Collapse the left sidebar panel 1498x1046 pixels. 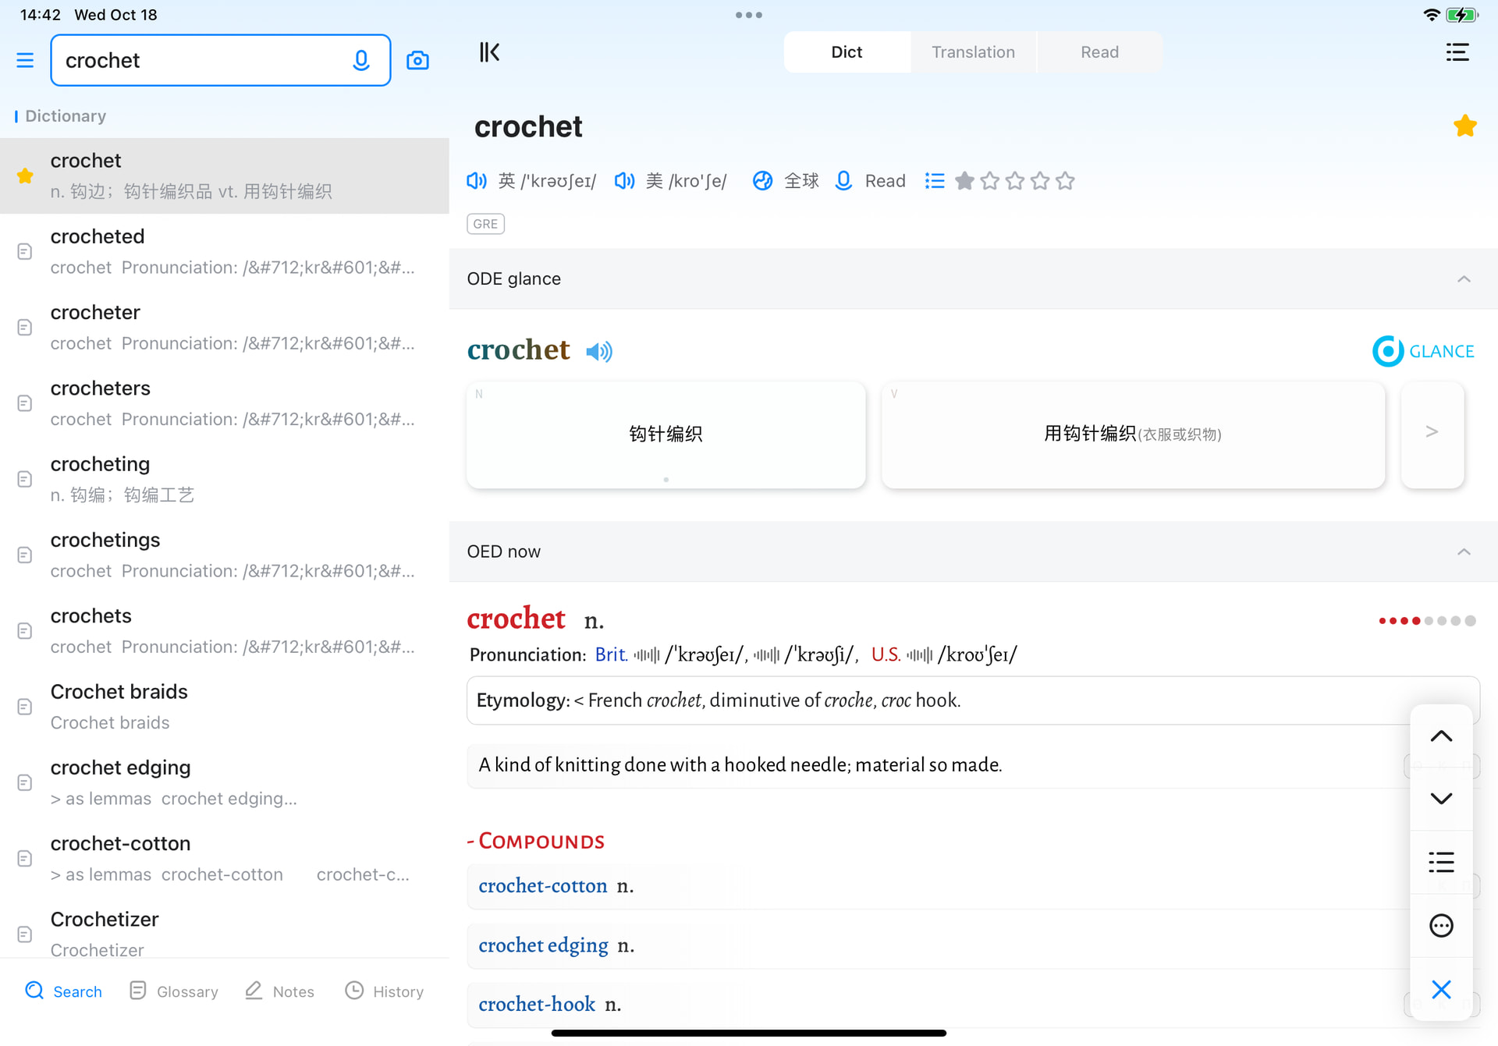(489, 52)
